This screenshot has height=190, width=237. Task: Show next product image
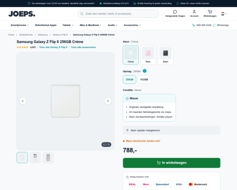click(108, 101)
